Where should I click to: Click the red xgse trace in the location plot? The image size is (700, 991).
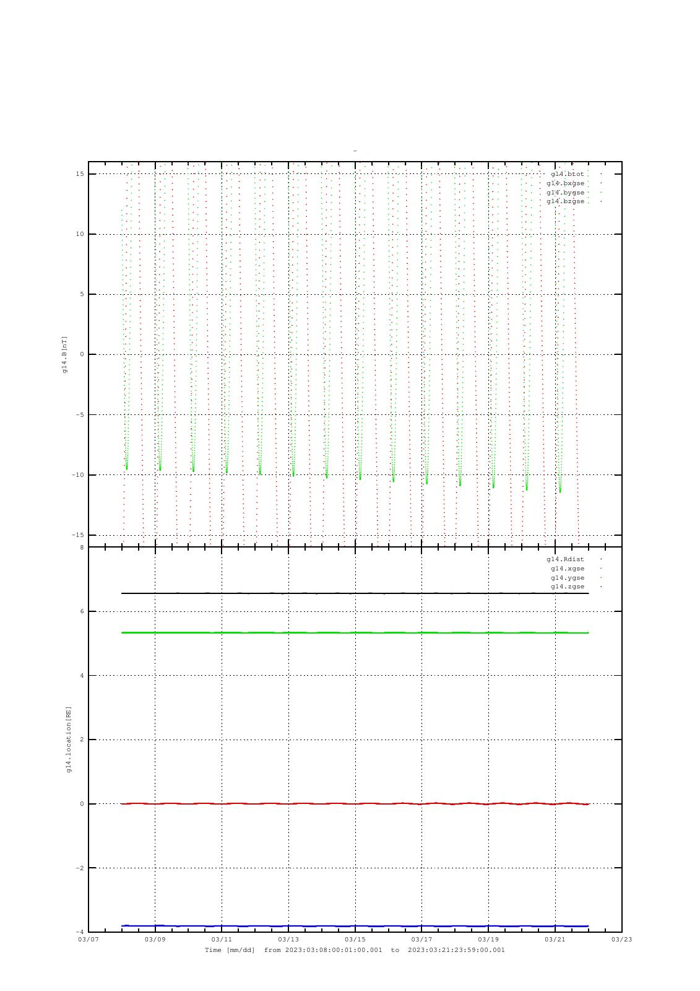tap(355, 803)
